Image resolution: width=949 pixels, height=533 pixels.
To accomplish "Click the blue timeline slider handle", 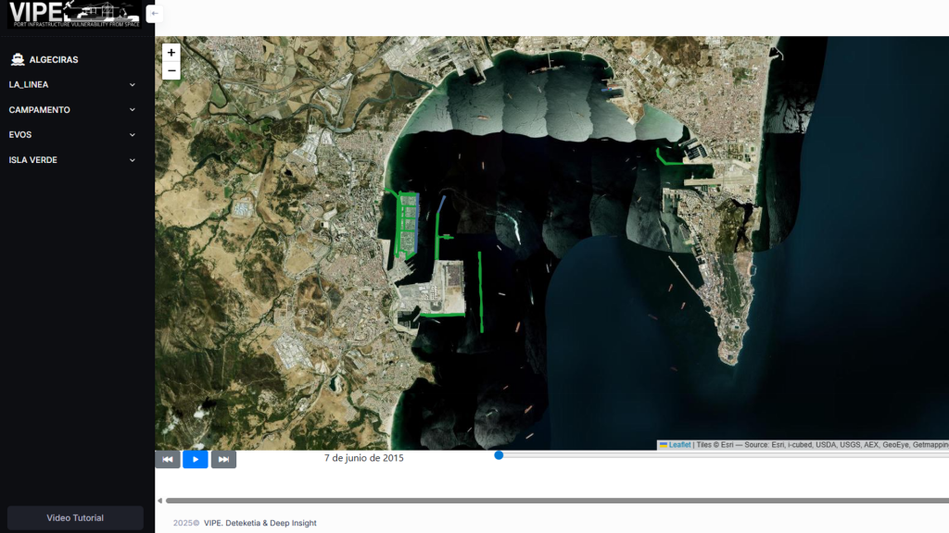I will pyautogui.click(x=499, y=455).
